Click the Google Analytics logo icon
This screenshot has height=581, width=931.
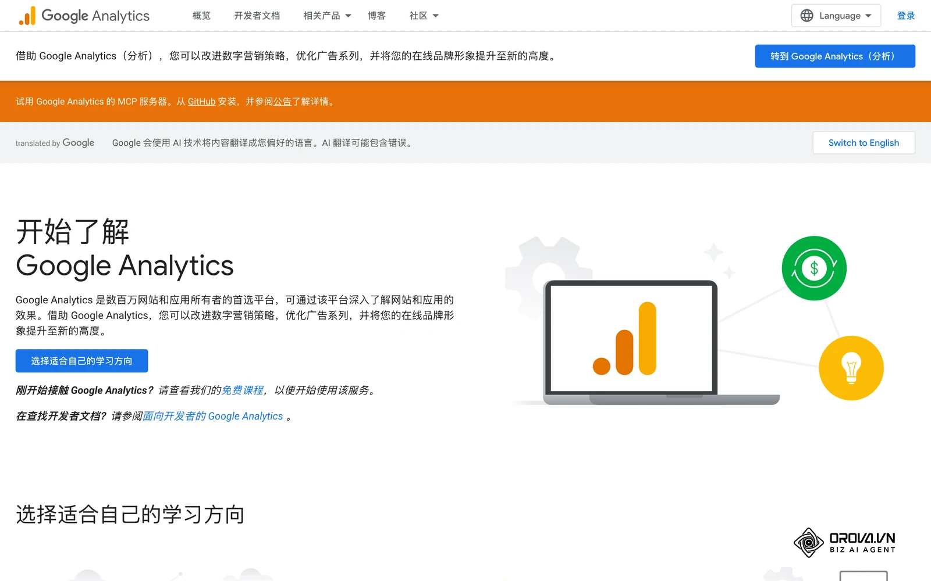27,16
